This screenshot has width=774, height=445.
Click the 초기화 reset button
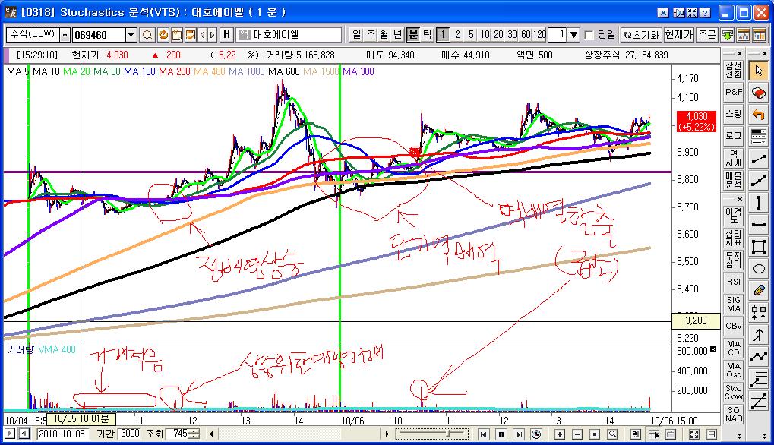tap(640, 35)
